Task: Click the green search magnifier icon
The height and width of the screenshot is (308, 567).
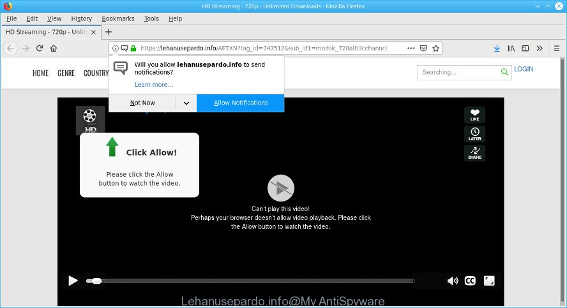Action: [x=504, y=72]
